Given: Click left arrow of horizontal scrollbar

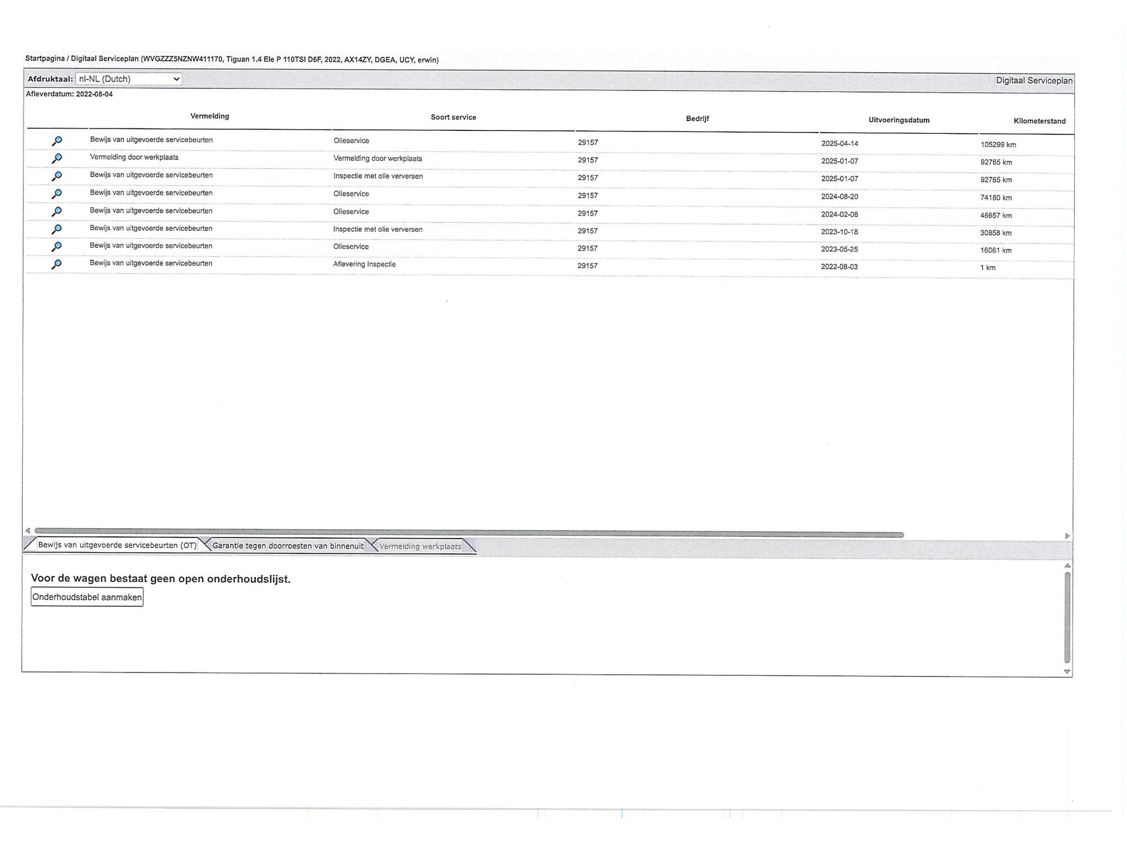Looking at the screenshot, I should click(28, 531).
